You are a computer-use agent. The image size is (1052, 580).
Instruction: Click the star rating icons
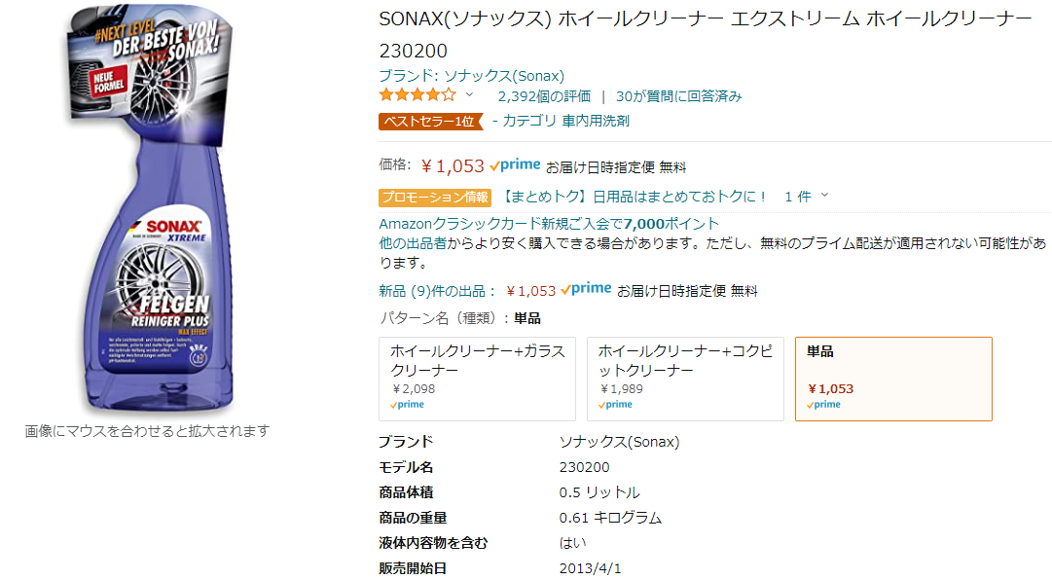(x=417, y=95)
